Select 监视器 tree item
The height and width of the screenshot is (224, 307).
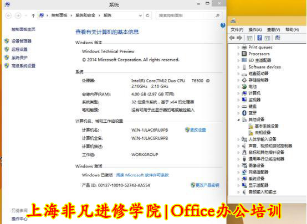[x=254, y=100]
